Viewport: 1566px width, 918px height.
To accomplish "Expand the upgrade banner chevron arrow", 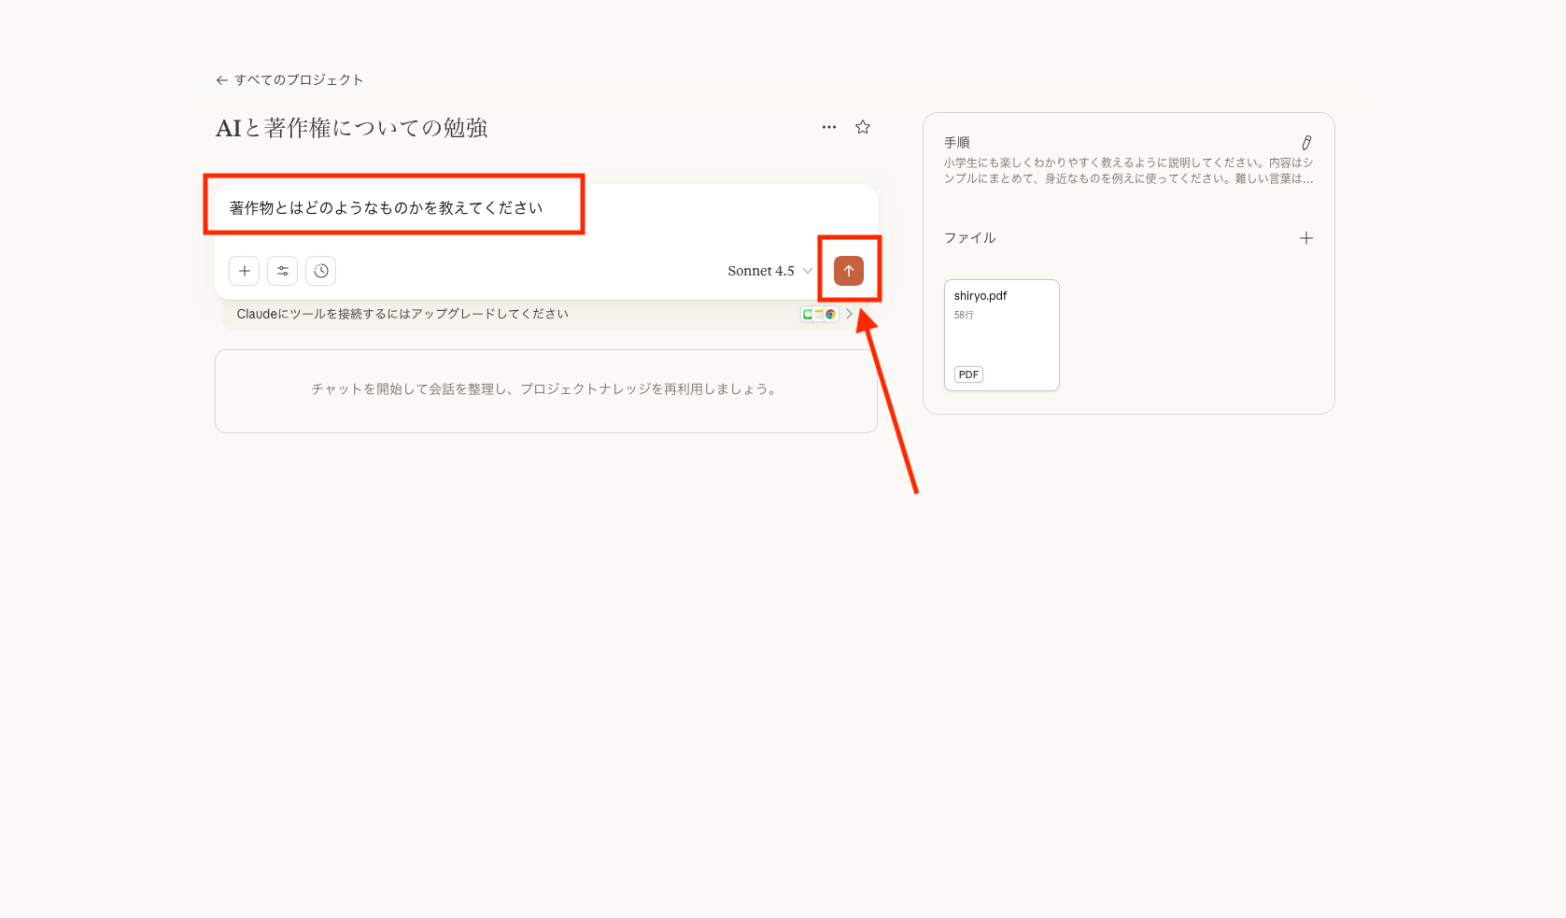I will (849, 314).
